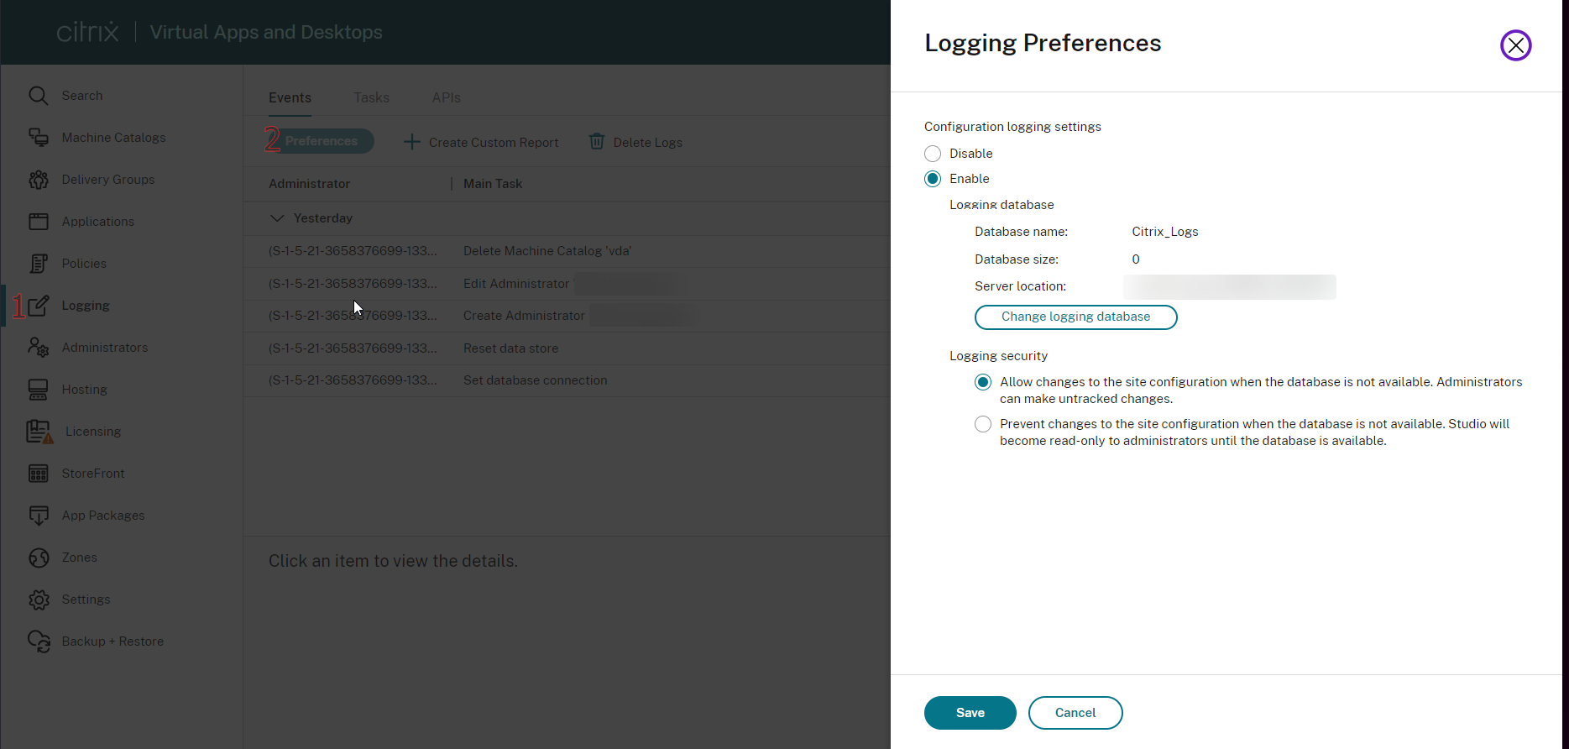Click the Backup + Restore icon
The height and width of the screenshot is (749, 1569).
39,642
